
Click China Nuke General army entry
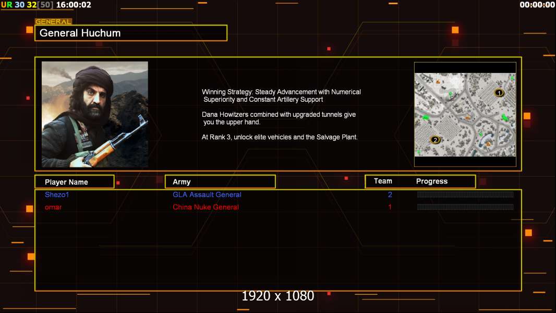pos(206,207)
